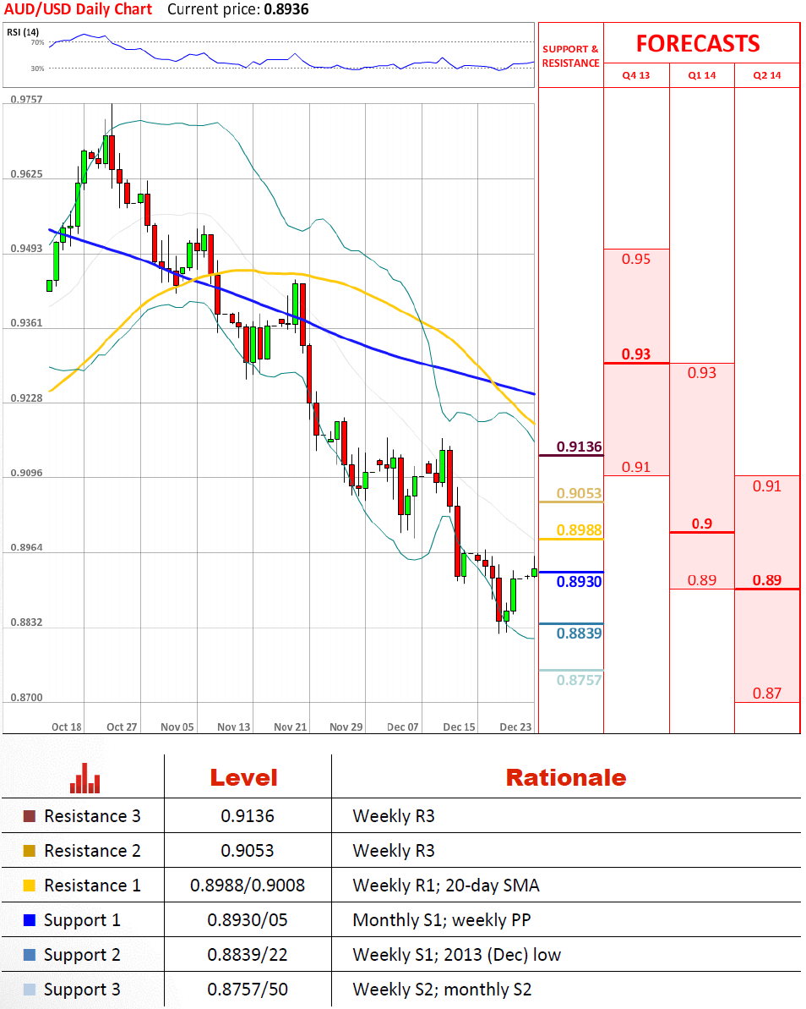
Task: Select the Q4 13 forecast column header
Action: pos(636,75)
